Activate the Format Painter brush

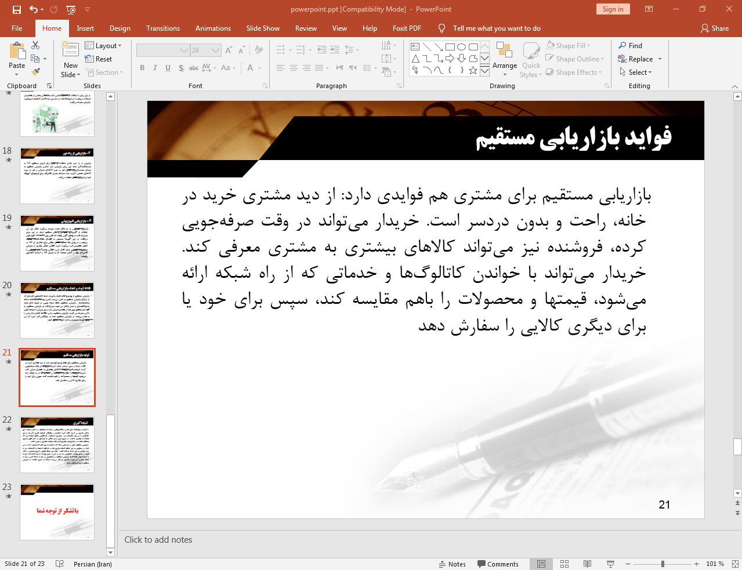coord(35,72)
